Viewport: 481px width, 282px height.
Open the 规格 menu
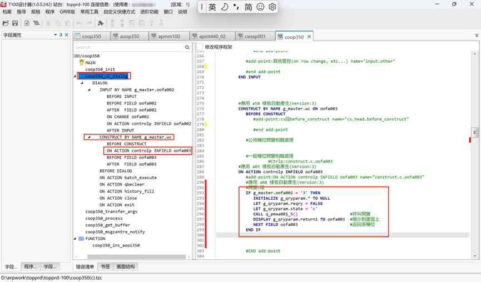click(x=36, y=12)
